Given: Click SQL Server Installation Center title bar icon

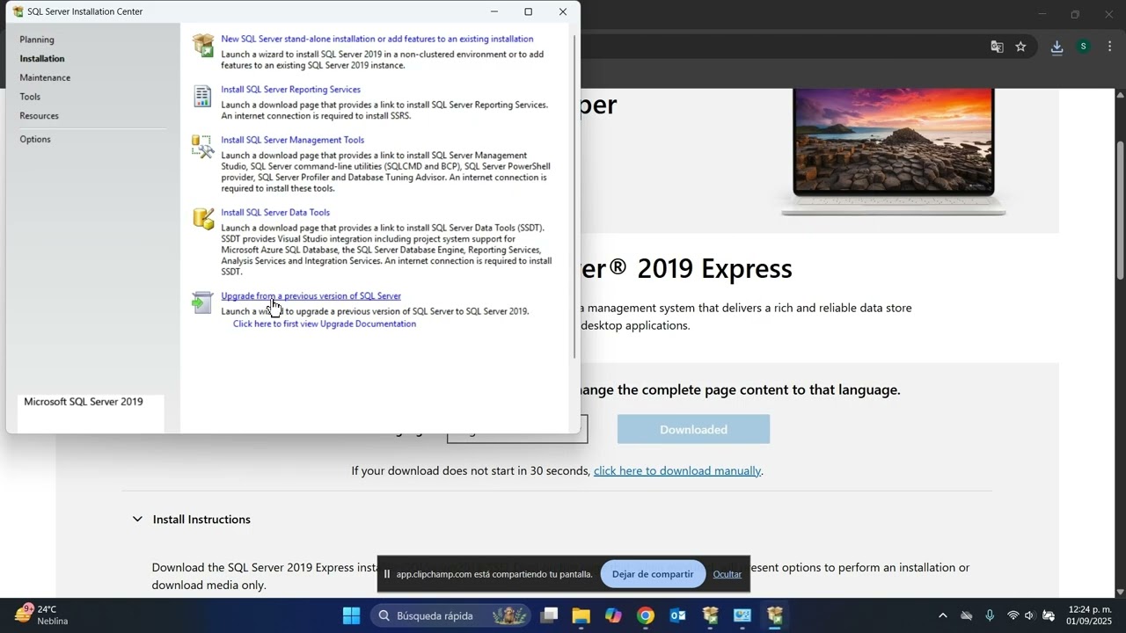Looking at the screenshot, I should click(18, 11).
